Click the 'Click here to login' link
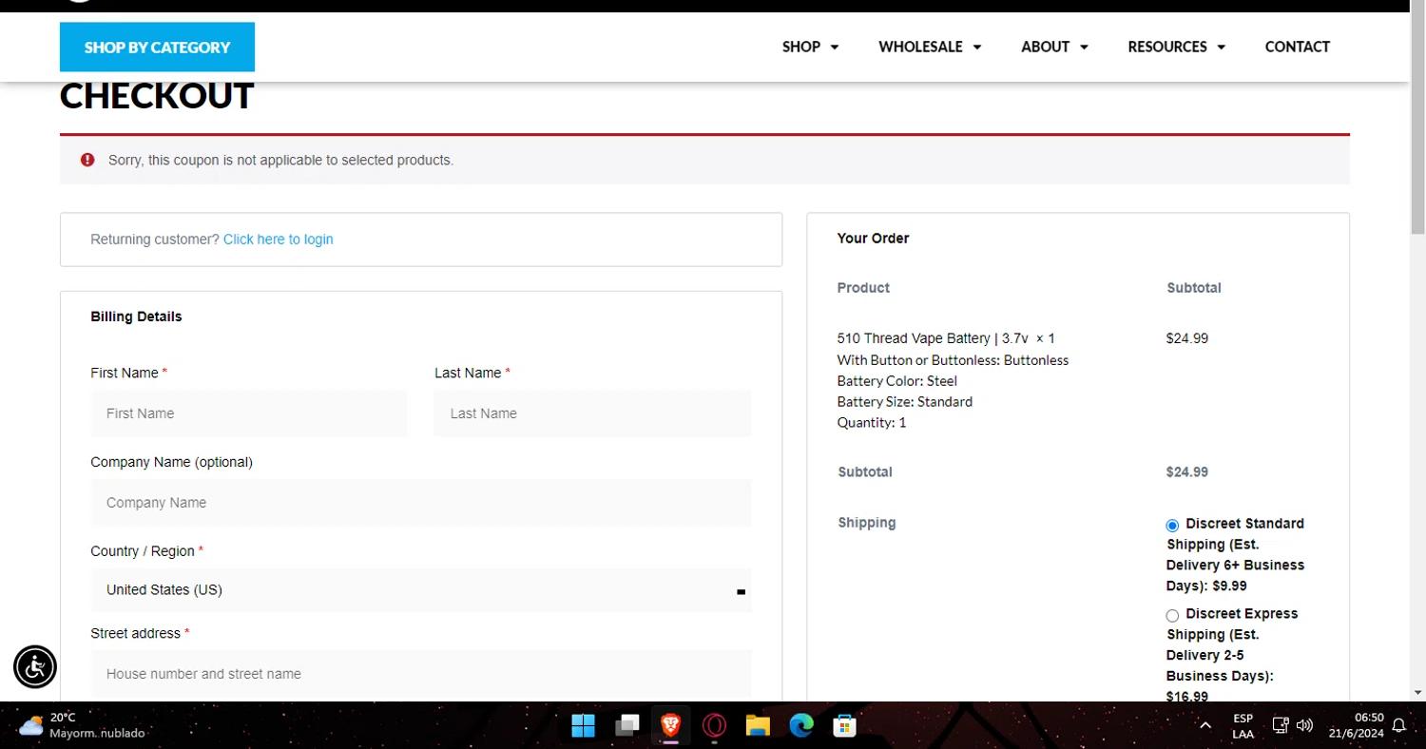1426x749 pixels. [x=278, y=240]
